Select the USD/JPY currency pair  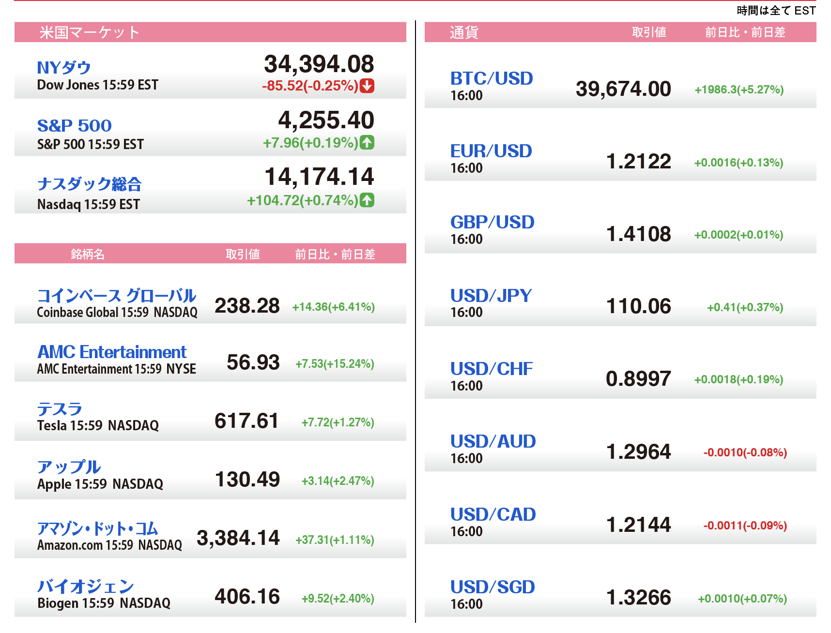pos(491,295)
